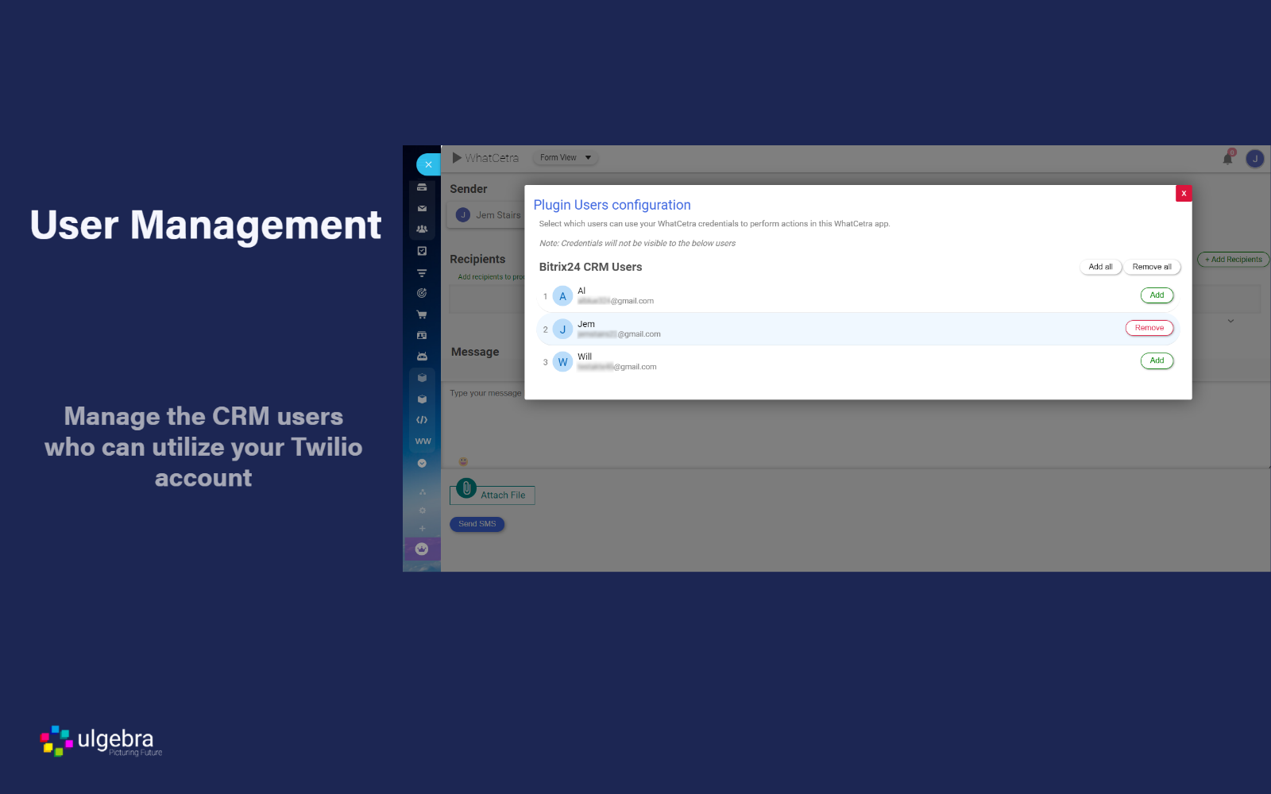The height and width of the screenshot is (794, 1271).
Task: Open the code brackets icon in sidebar
Action: 422,420
